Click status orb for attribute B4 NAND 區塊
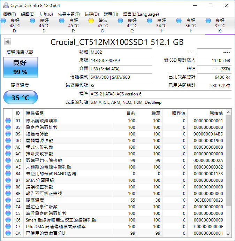Screen dimensions: 235x241 point(8,173)
